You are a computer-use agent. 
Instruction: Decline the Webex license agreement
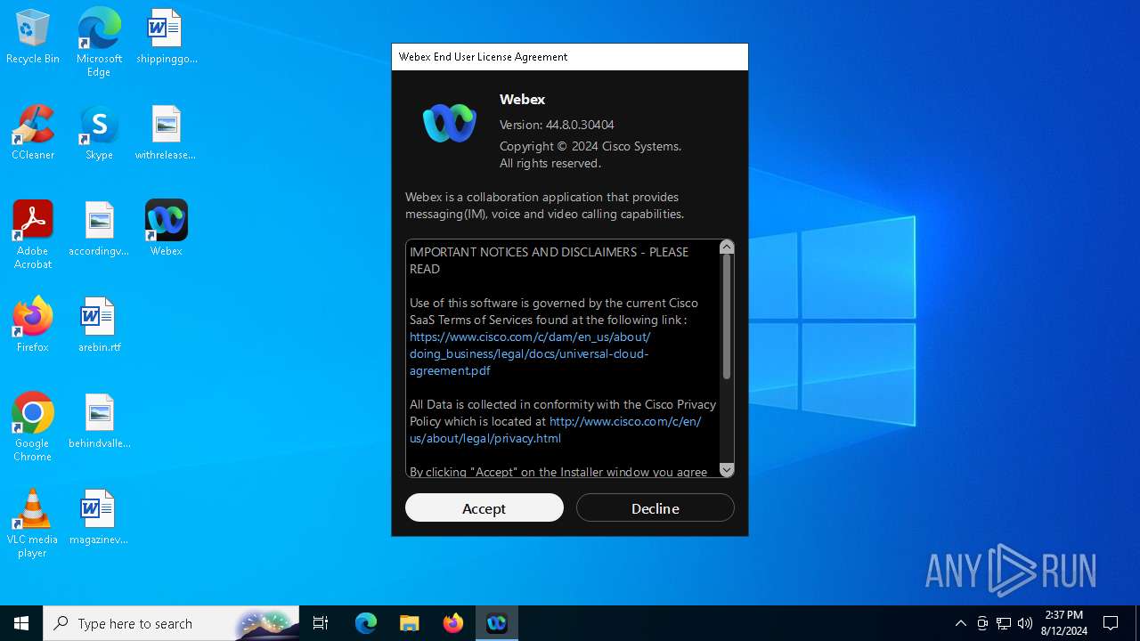pyautogui.click(x=655, y=508)
